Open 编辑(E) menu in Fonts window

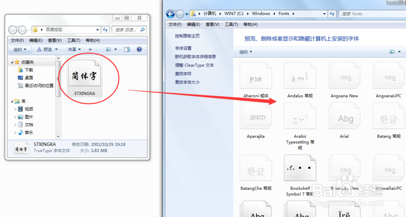(193, 24)
